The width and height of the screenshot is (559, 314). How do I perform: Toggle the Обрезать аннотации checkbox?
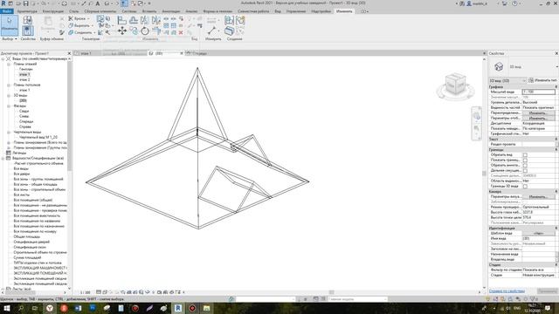(525, 165)
